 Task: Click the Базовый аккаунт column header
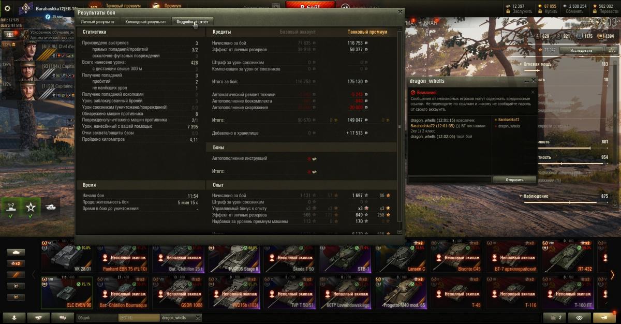click(x=298, y=32)
